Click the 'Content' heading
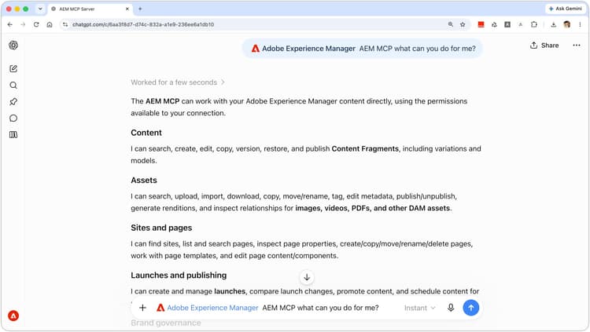 pos(146,133)
